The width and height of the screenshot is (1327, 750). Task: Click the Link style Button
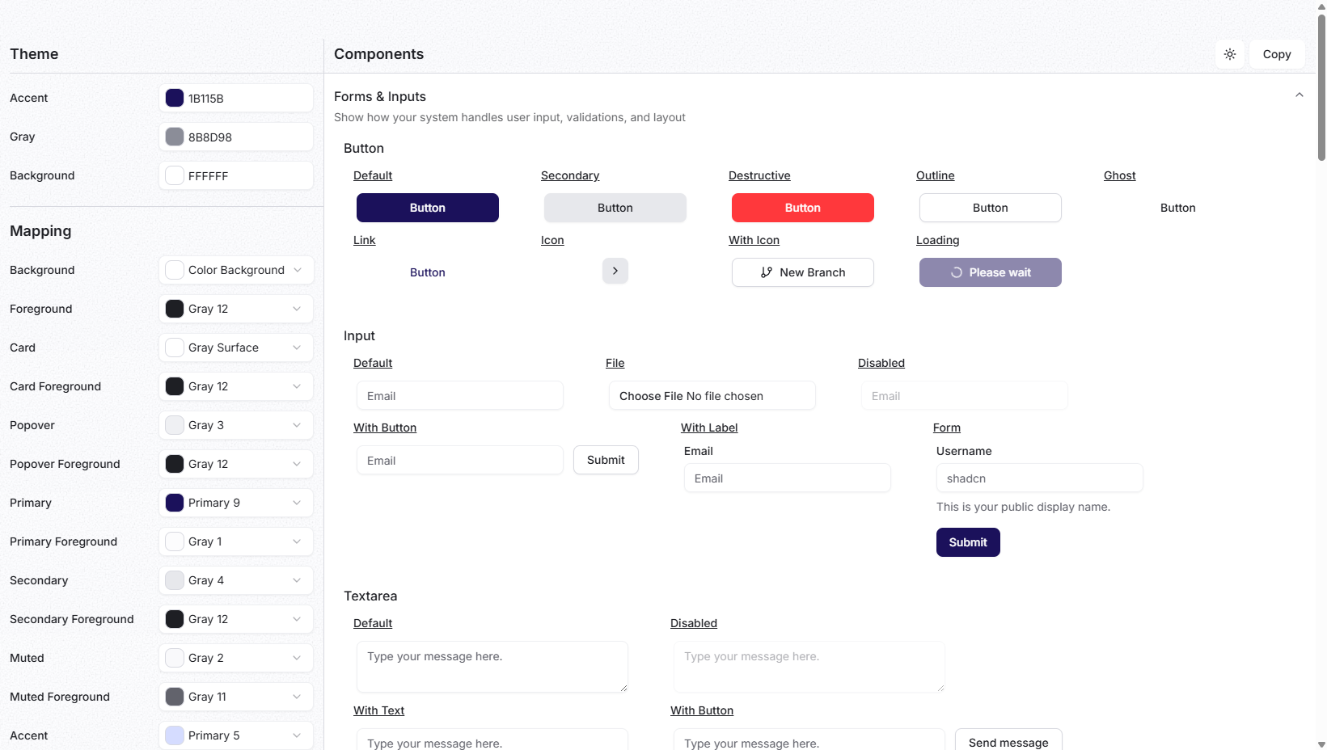(427, 272)
